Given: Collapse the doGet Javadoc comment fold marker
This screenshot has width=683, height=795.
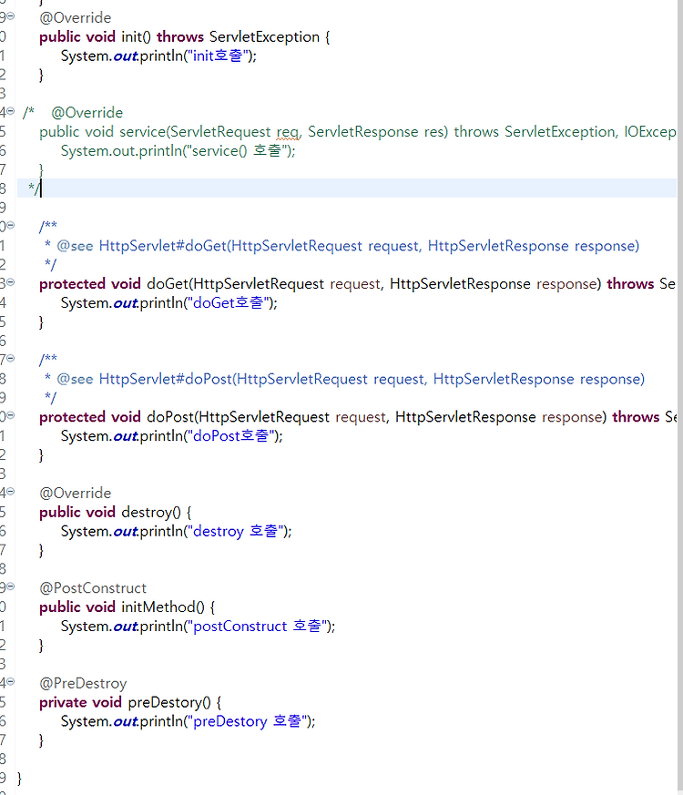Looking at the screenshot, I should (11, 225).
